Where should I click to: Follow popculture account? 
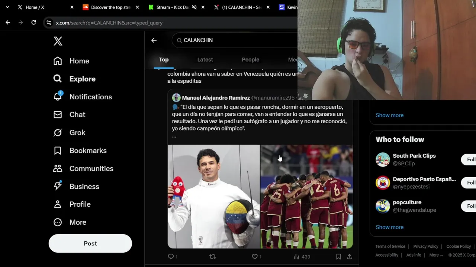click(x=469, y=206)
